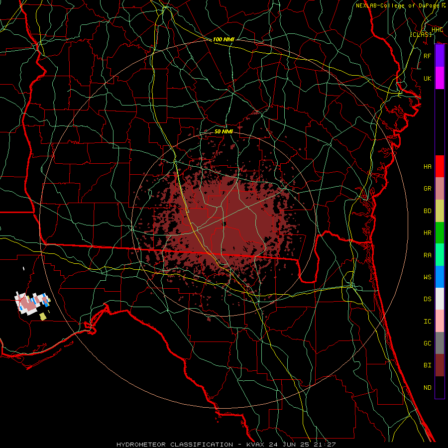Click the DS legend label
This screenshot has height=448, width=448.
click(x=428, y=299)
